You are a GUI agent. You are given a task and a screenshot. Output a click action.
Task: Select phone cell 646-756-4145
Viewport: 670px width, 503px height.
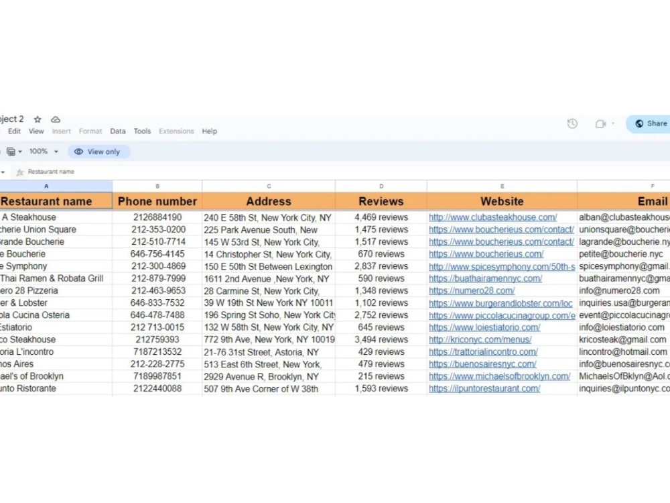(157, 254)
